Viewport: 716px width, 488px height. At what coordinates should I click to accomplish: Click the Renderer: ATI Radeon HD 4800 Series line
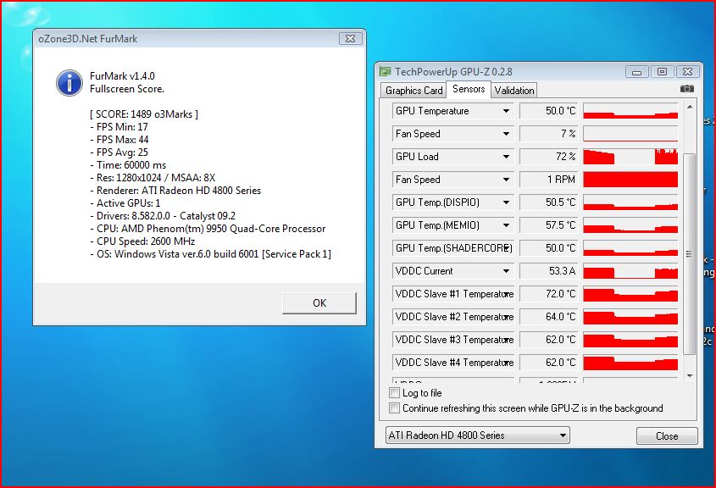pyautogui.click(x=175, y=191)
